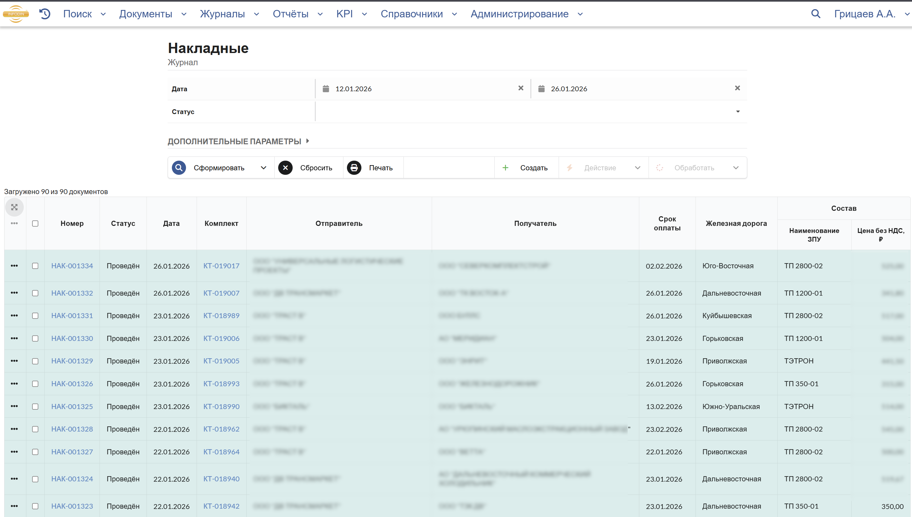Toggle the select-all checkbox in table header

point(35,223)
